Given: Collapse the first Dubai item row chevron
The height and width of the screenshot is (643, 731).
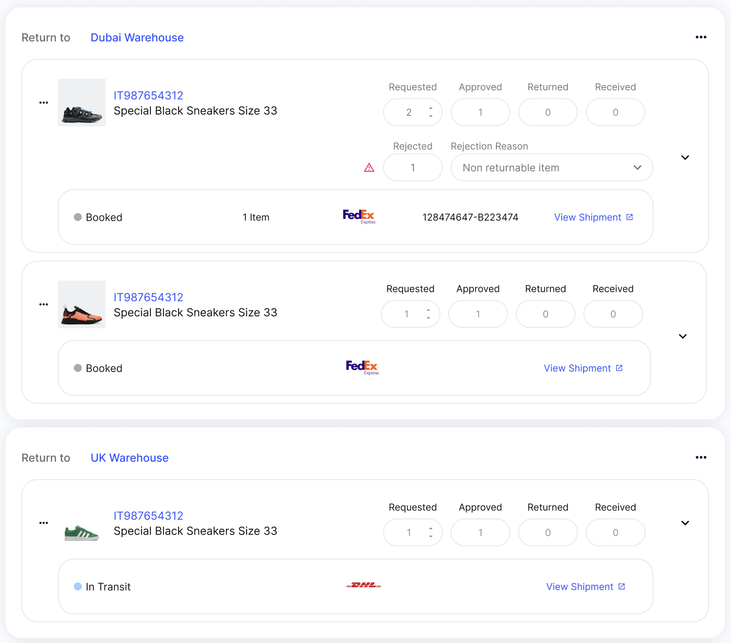Looking at the screenshot, I should 685,158.
